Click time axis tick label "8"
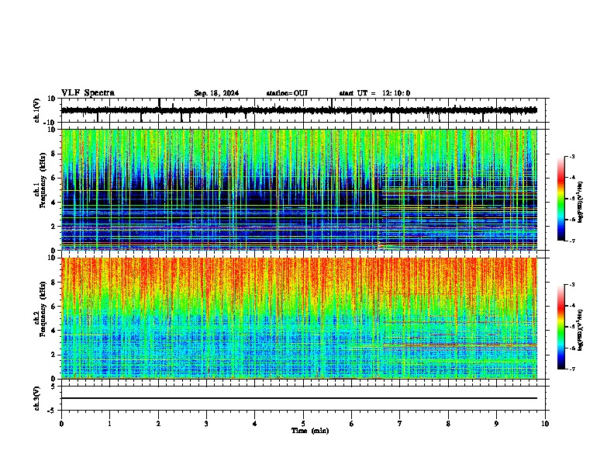Screen dimensions: 614x475 click(448, 424)
